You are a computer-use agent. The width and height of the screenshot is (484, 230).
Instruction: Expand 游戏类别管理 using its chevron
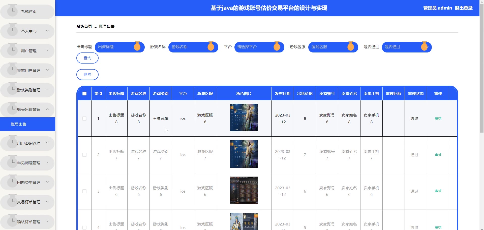(47, 90)
